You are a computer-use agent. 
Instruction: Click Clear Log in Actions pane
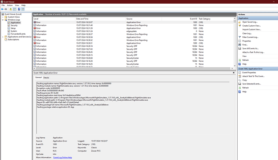point(247,33)
